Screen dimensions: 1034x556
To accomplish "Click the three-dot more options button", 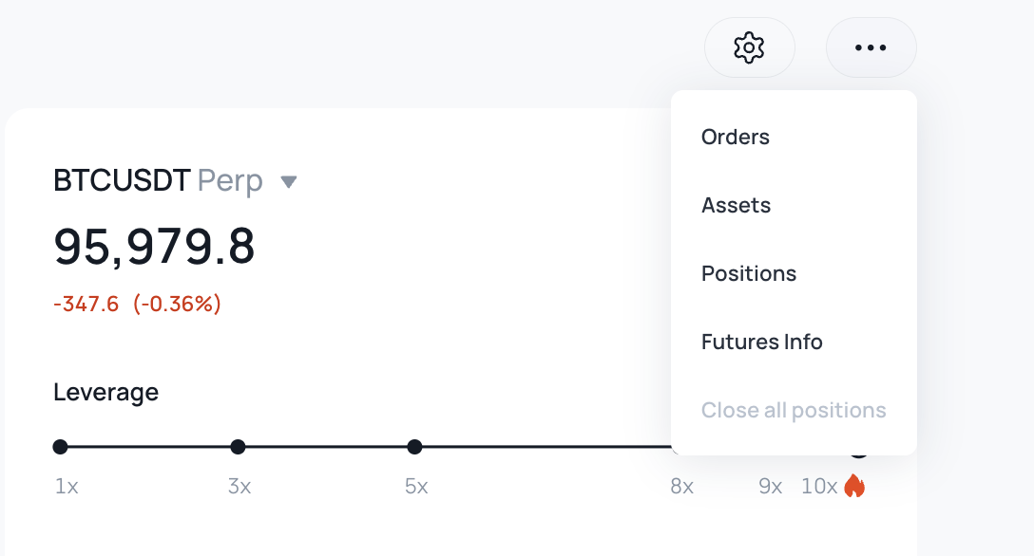I will click(x=871, y=47).
